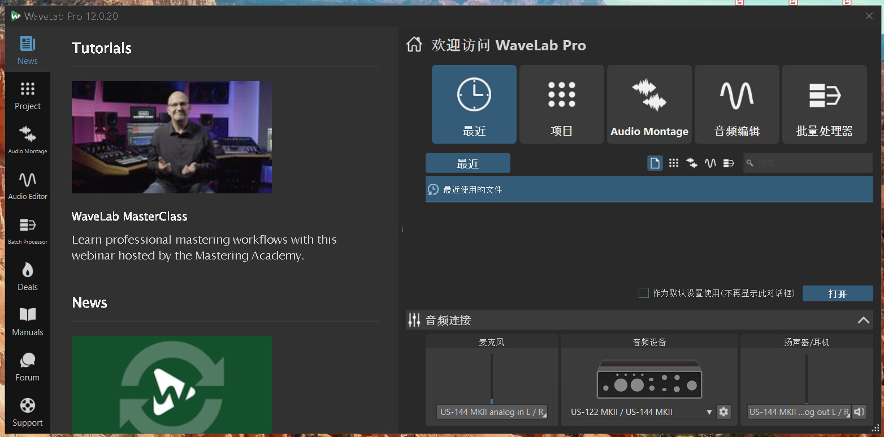Click the WaveLab MasterClass title
Screen dimensions: 884x437
[x=129, y=217]
